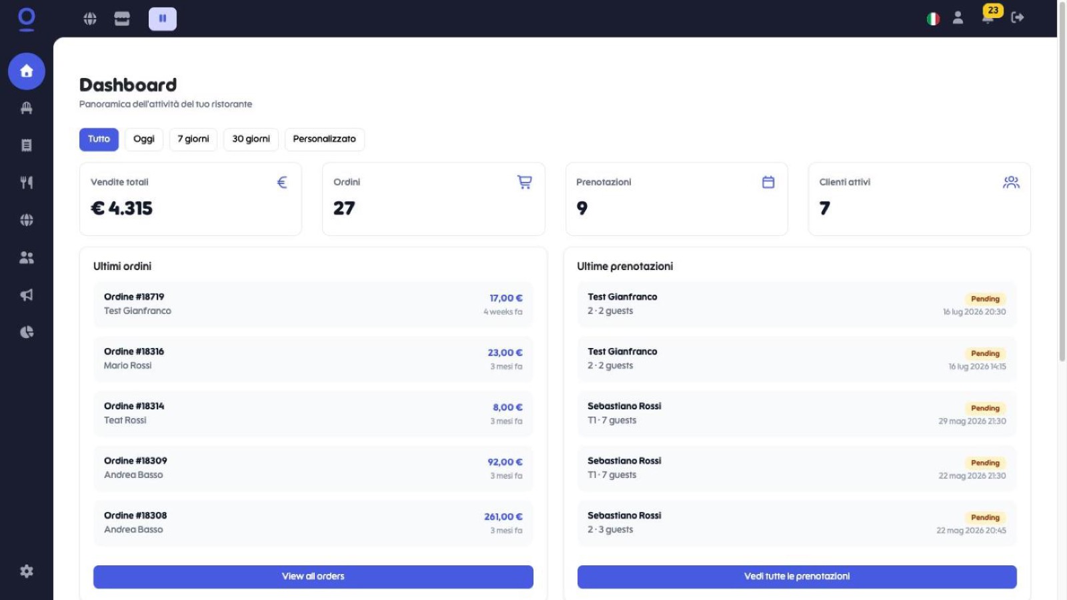1067x600 pixels.
Task: Open reservation dated 16 lug 2026 14:15
Action: (x=797, y=359)
